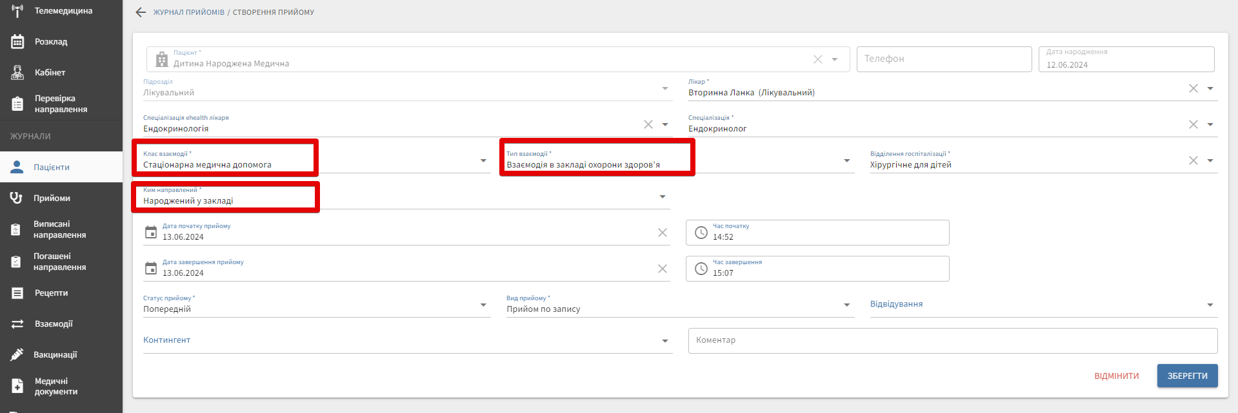The height and width of the screenshot is (413, 1238).
Task: Expand the Клас взаємодії dropdown
Action: [483, 160]
